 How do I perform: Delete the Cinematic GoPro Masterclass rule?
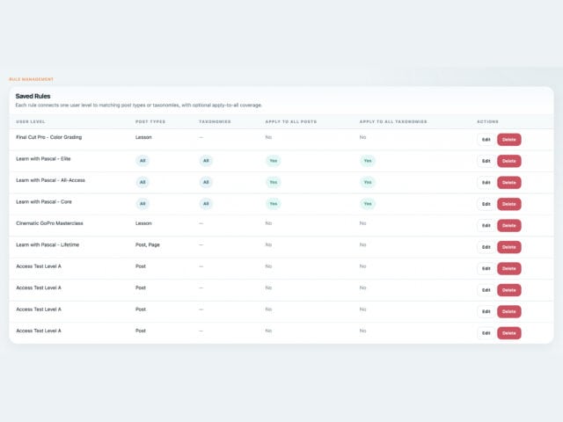coord(508,226)
